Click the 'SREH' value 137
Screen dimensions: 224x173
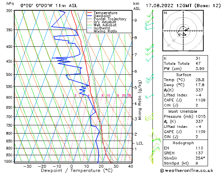[x=199, y=153]
